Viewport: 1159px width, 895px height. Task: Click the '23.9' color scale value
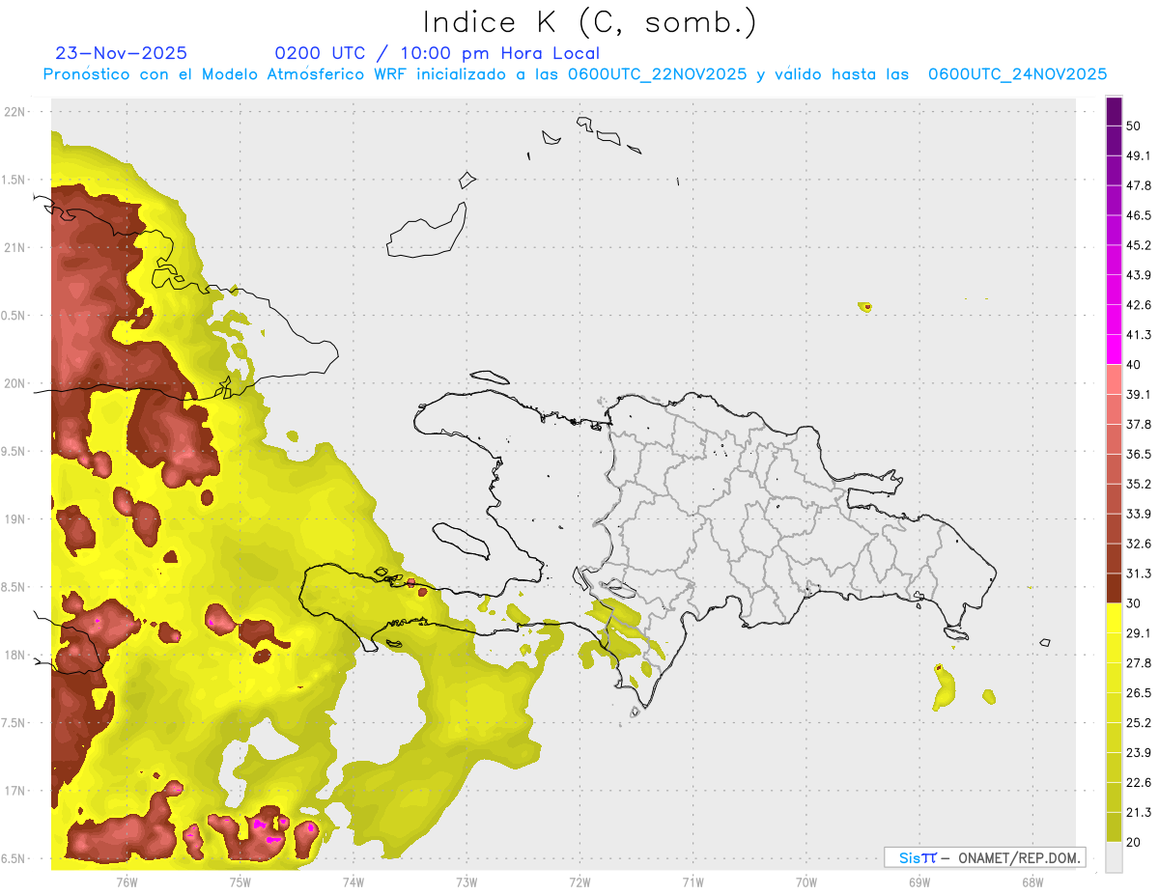(1139, 752)
